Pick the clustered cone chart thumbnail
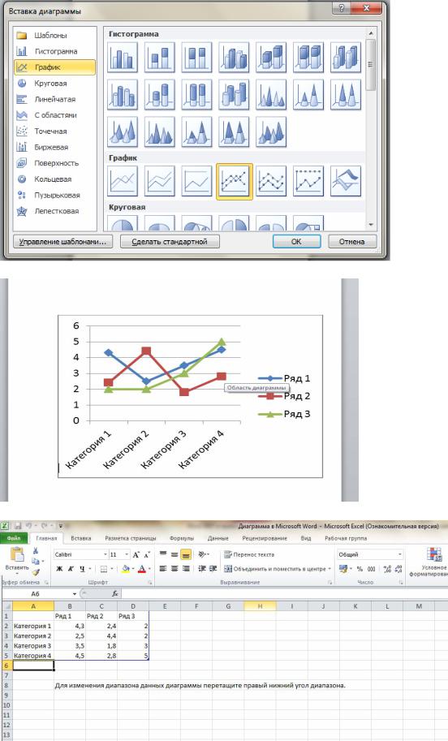 (271, 94)
